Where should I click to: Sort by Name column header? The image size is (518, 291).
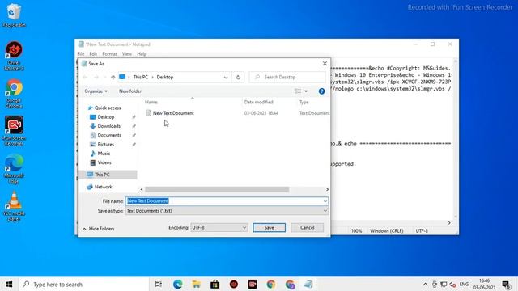pos(151,103)
